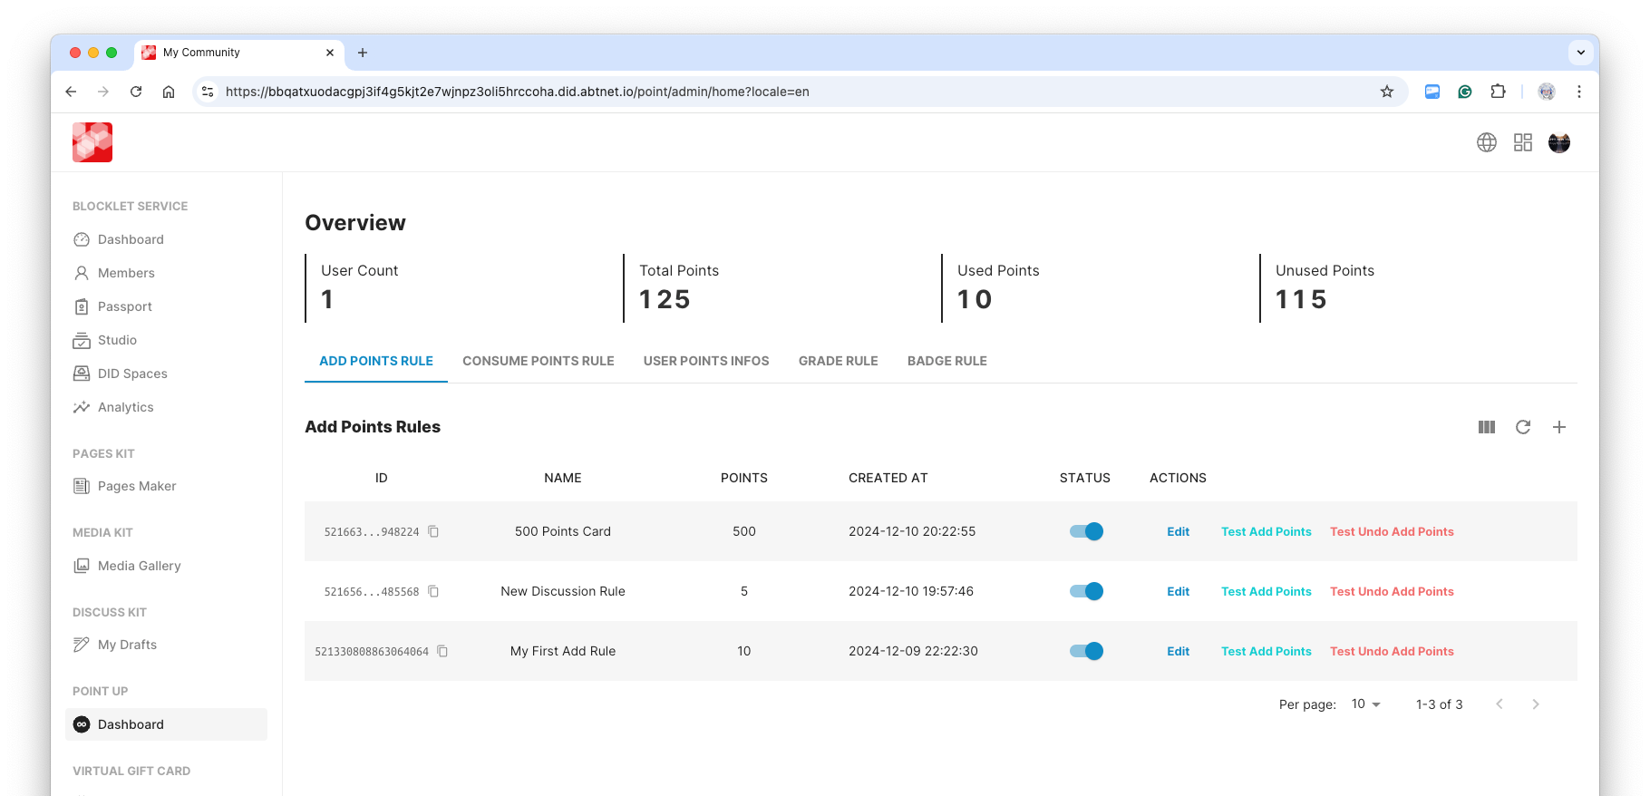Open the Badge Rule tab
The height and width of the screenshot is (796, 1650).
tap(946, 361)
